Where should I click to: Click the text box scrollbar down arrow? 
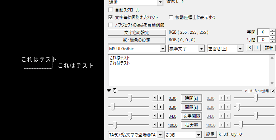pos(272,83)
